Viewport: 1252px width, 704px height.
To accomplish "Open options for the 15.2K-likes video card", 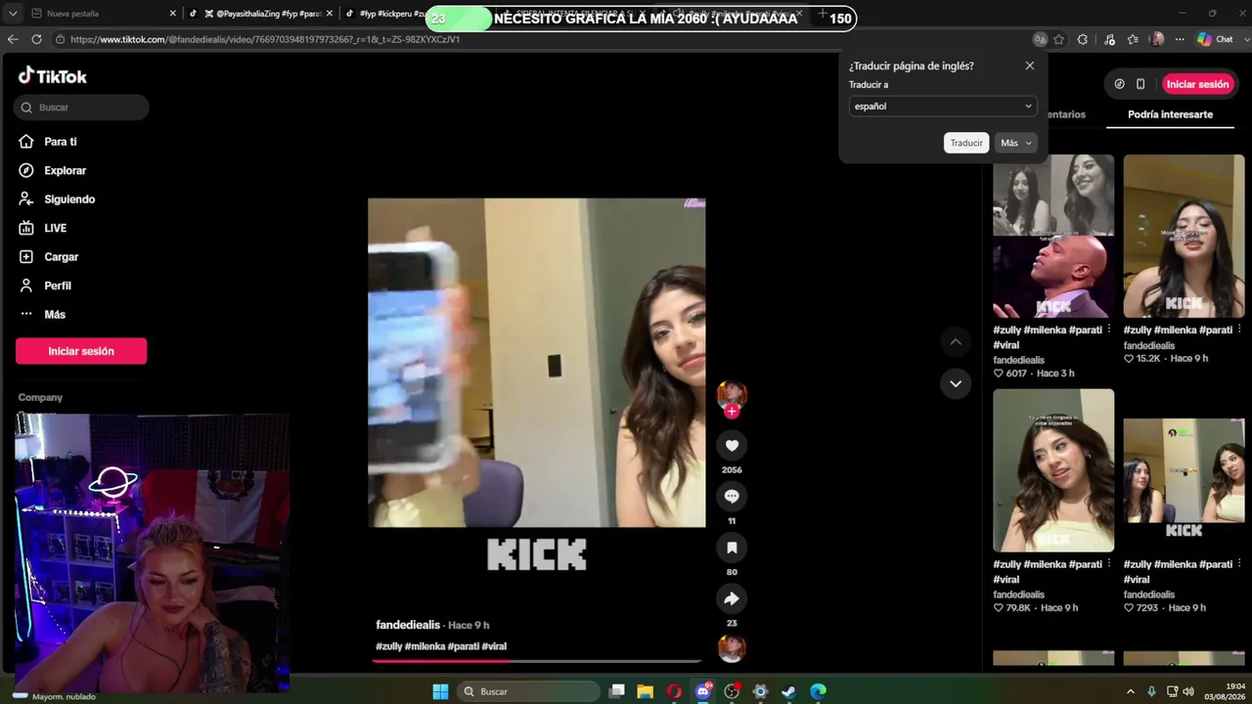I will pos(1239,330).
